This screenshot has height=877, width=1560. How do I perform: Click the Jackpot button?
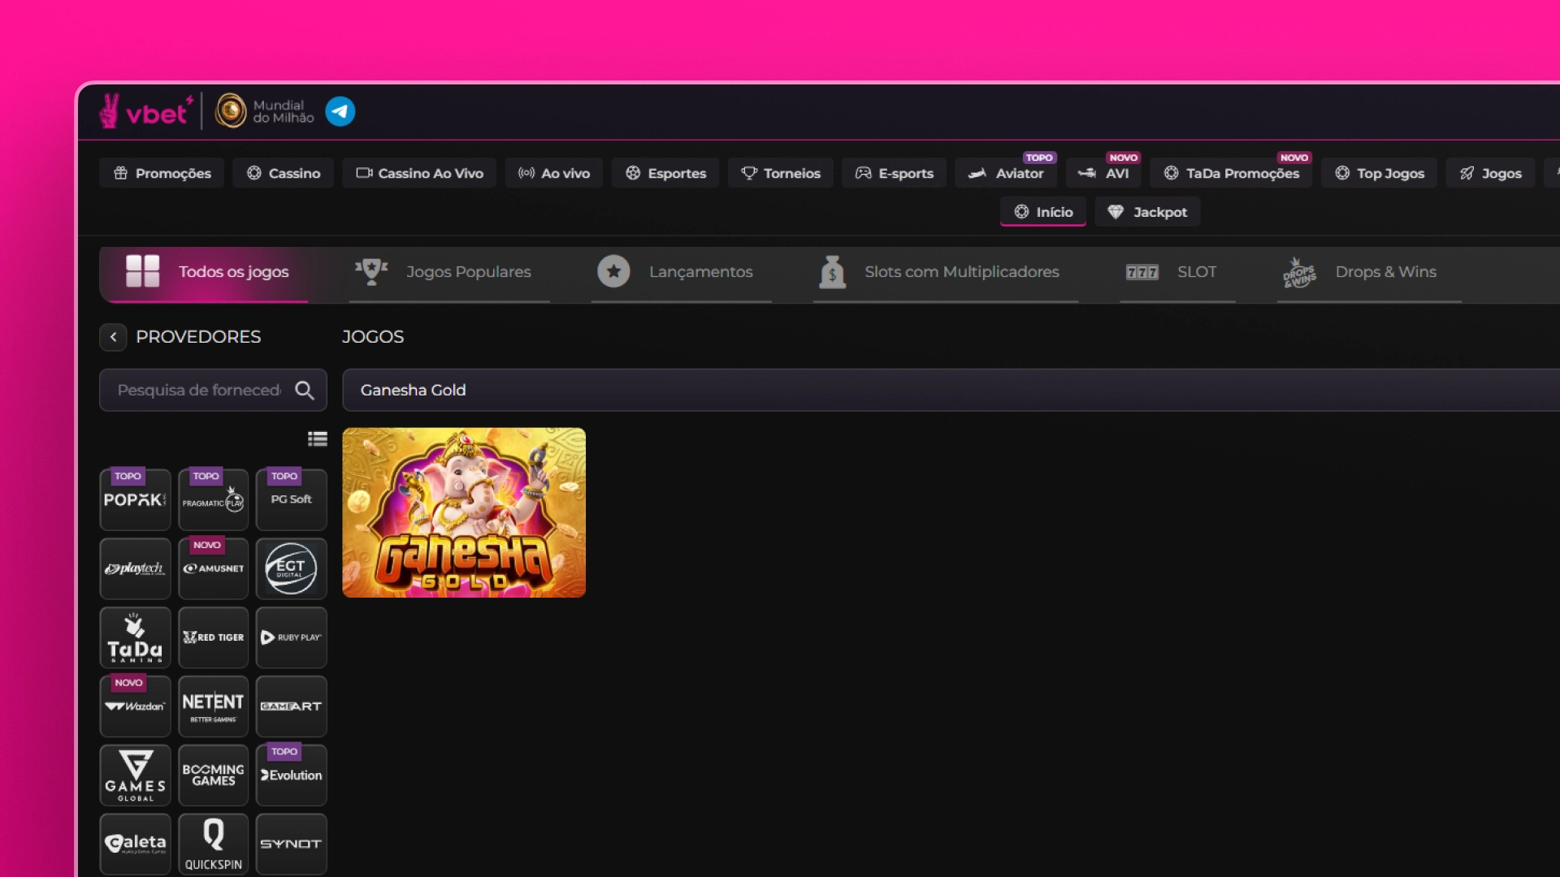coord(1147,212)
